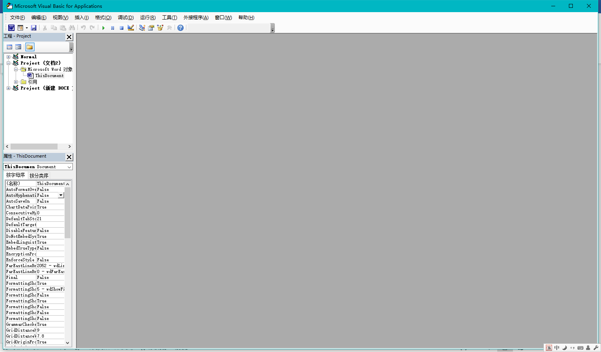Click the Copy toolbar icon

(54, 28)
